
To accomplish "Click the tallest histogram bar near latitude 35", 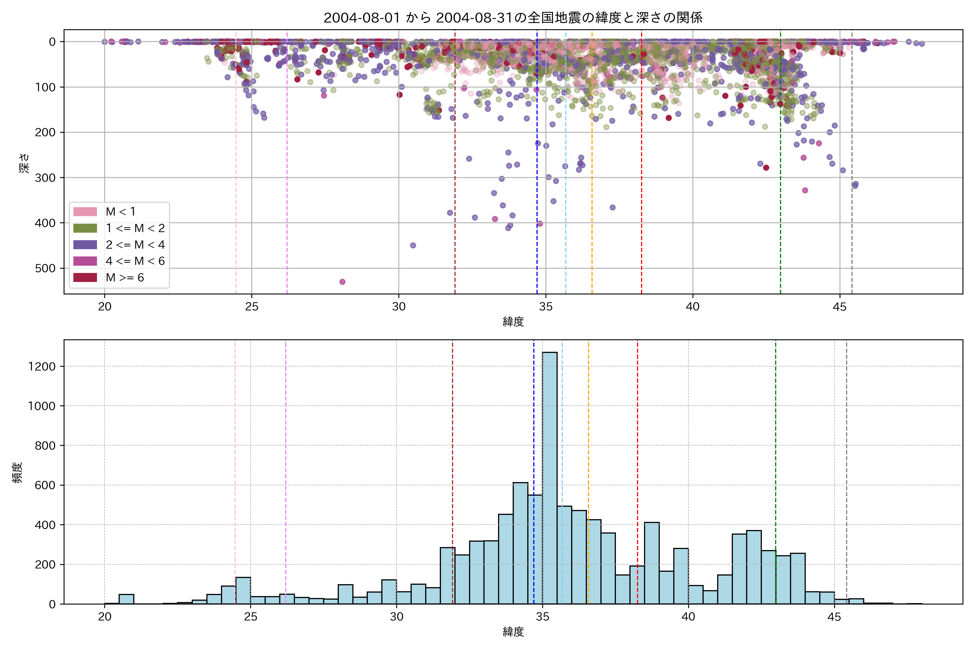I will [x=550, y=477].
